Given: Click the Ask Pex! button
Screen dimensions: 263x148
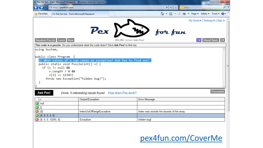Looking at the screenshot, I should 44,93.
